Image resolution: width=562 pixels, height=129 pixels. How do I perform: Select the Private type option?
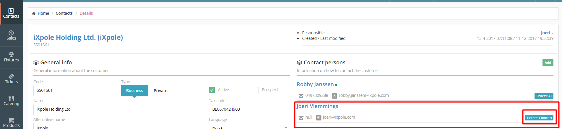tap(160, 91)
